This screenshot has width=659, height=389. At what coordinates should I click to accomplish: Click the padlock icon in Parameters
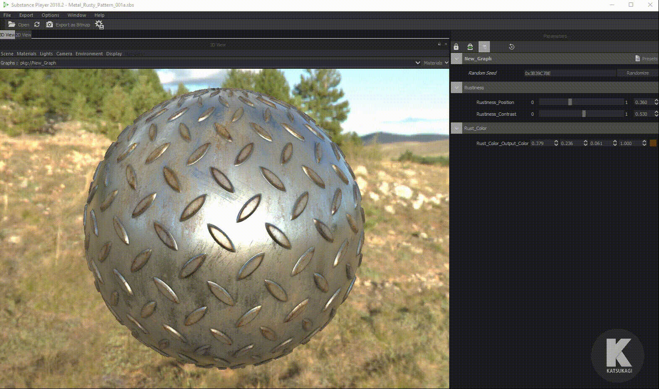click(456, 47)
